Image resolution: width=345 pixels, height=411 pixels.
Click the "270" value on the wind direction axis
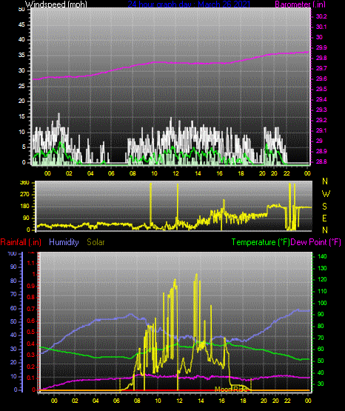coord(24,195)
